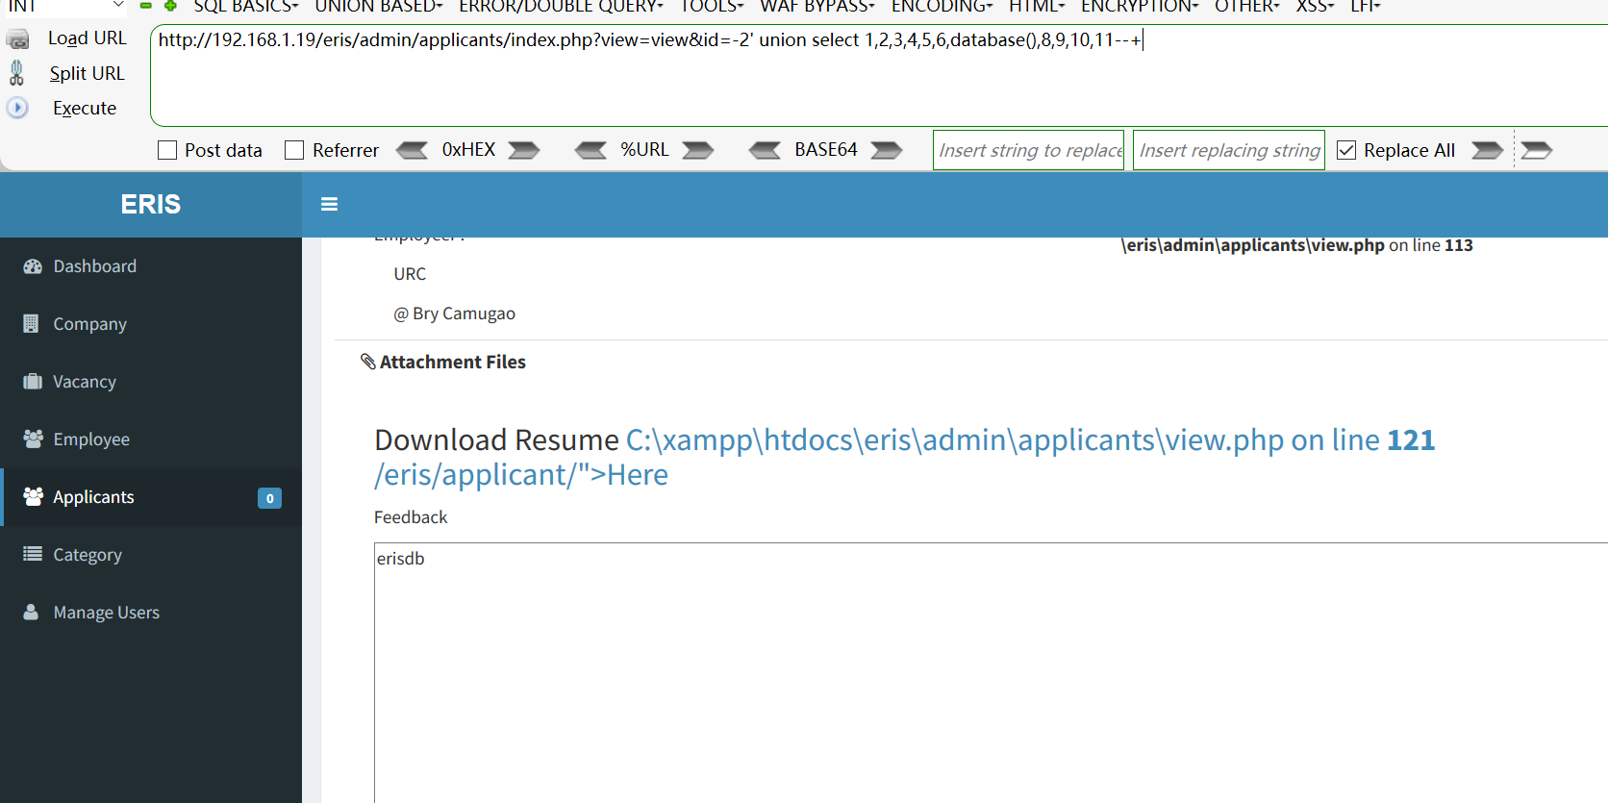Open the INT type dropdown
Viewport: 1608px width, 803px height.
(x=63, y=6)
